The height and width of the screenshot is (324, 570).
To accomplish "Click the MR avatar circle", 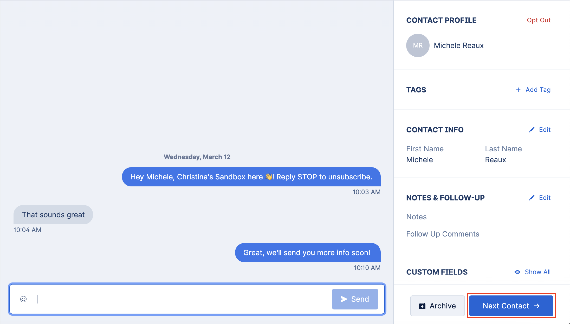I will coord(418,45).
